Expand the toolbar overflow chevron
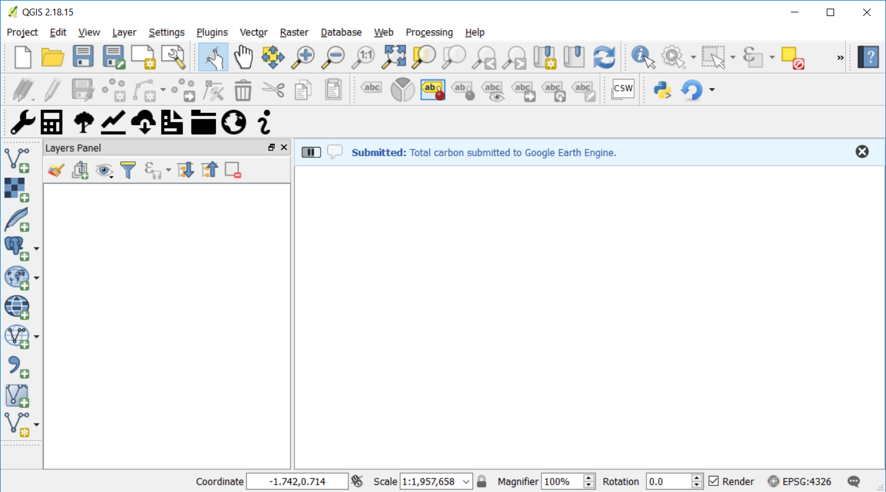 click(840, 57)
